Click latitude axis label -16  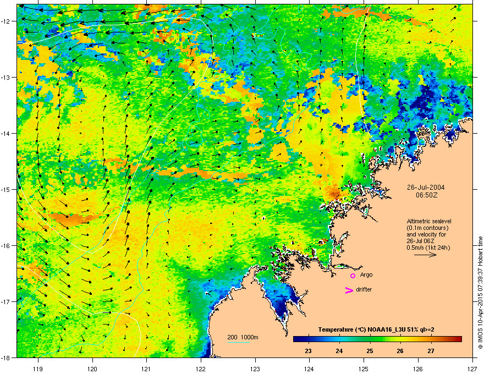[5, 246]
